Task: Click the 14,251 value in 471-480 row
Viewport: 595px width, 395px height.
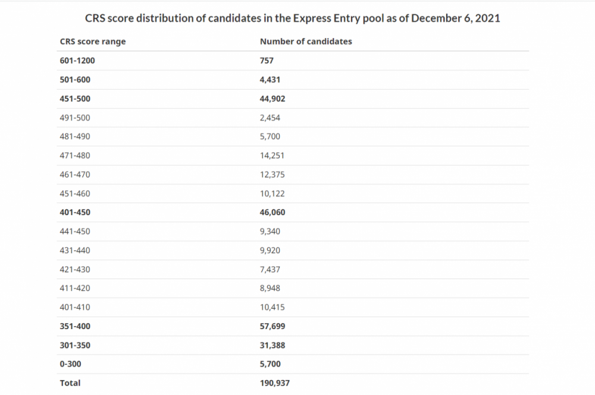Action: 272,156
